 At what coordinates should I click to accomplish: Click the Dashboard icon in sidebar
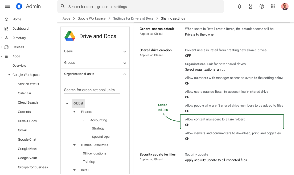pyautogui.click(x=6, y=29)
